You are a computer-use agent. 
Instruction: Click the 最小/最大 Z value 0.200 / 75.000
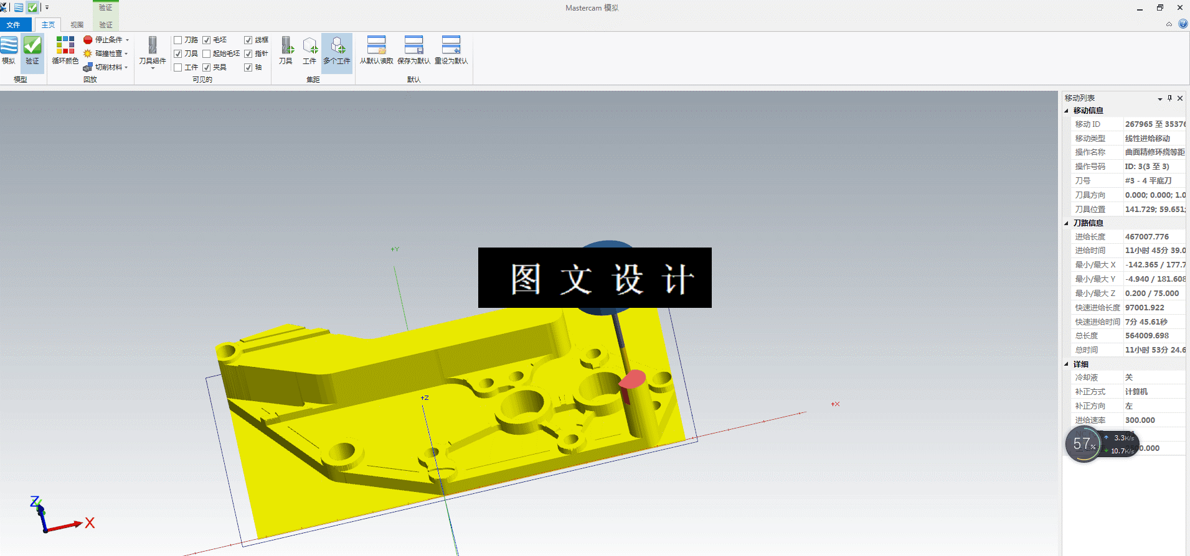click(x=1155, y=294)
